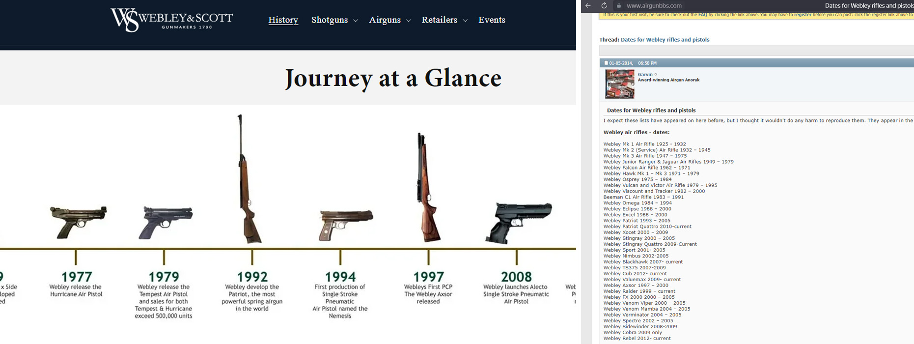Click 'Webley Mk 3 Air Rifle 1947 - 1975' line
Viewport: 914px width, 344px height.
pyautogui.click(x=645, y=156)
